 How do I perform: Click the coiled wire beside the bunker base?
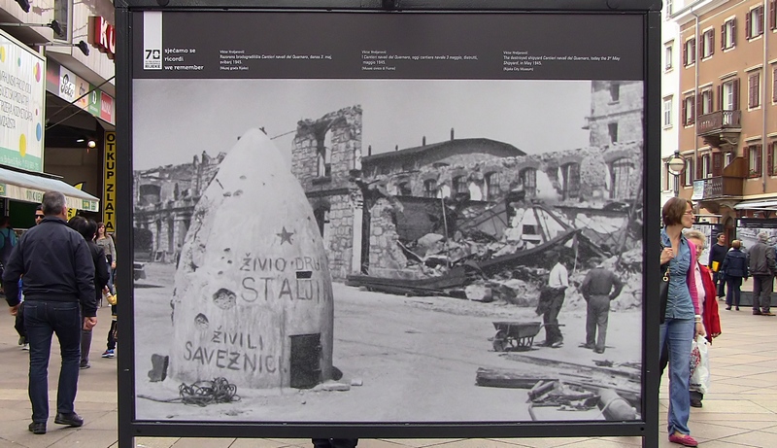click(x=209, y=392)
